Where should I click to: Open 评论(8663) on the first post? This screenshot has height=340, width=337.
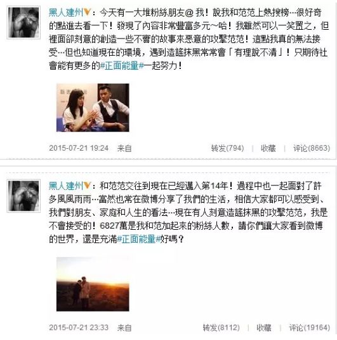point(312,148)
